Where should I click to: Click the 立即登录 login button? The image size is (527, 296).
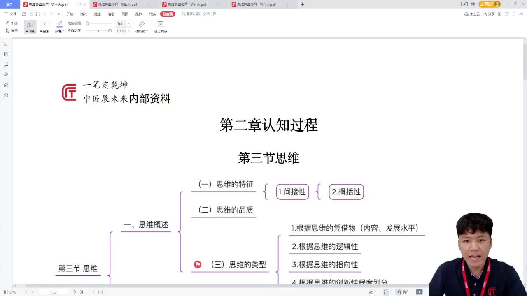487,4
